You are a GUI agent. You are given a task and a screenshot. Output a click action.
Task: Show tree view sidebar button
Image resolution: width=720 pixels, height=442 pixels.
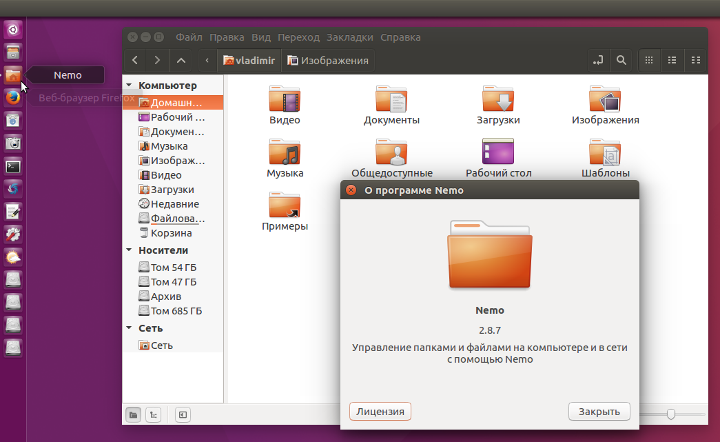click(x=154, y=415)
